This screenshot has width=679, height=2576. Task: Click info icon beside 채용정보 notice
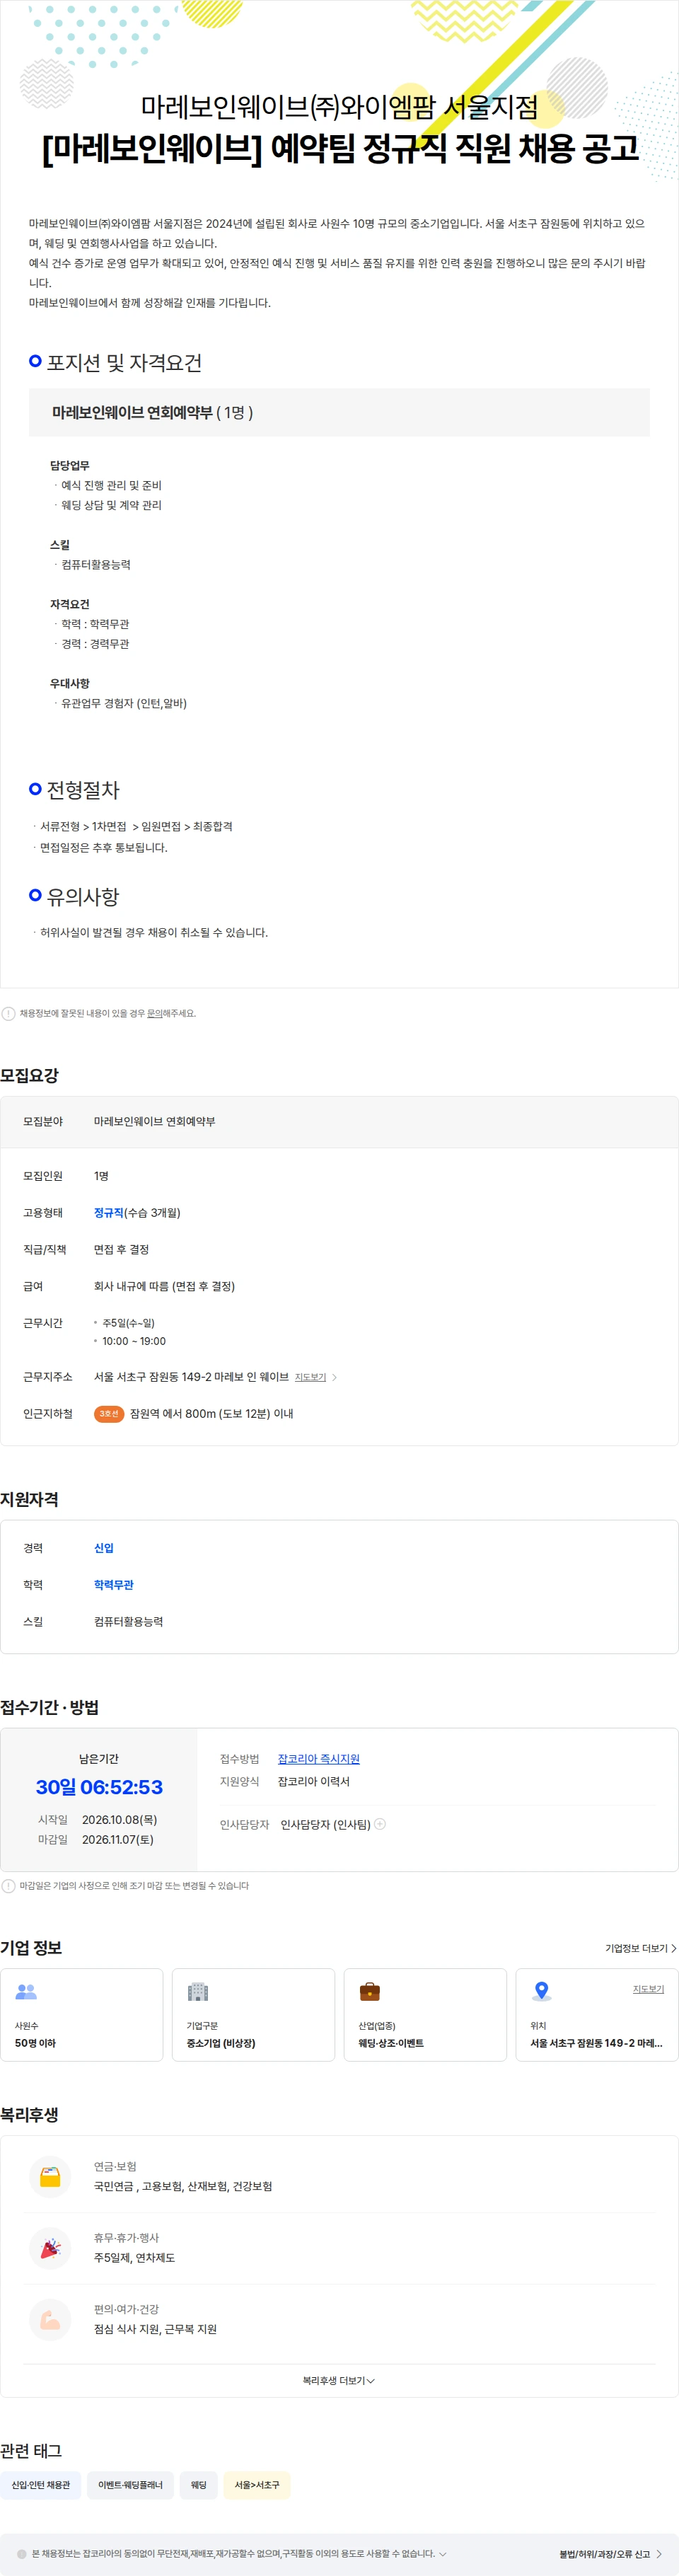(x=8, y=1013)
